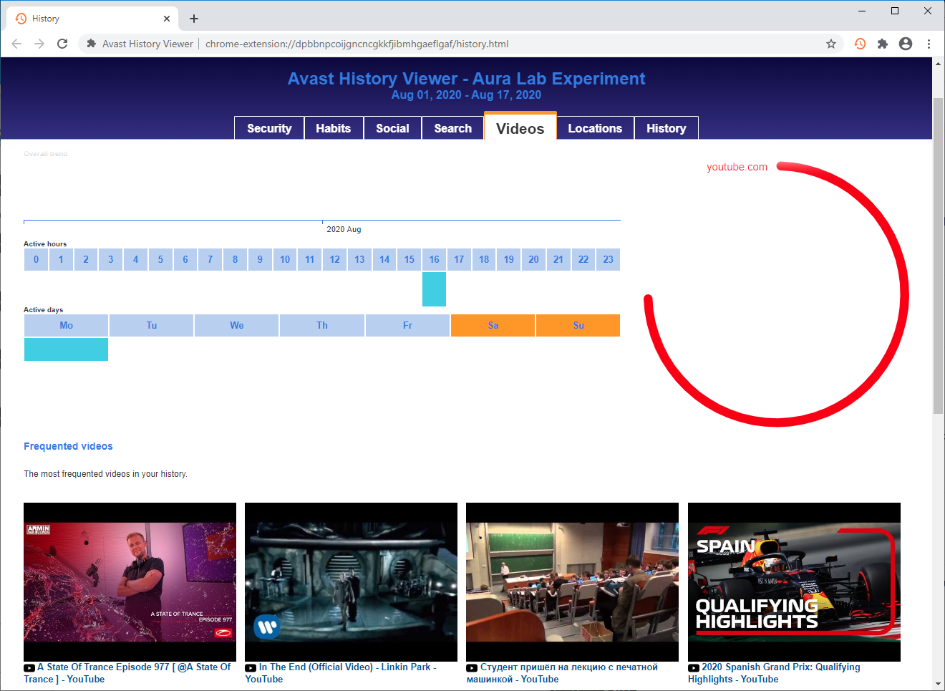Select hour 3 in Active hours
The width and height of the screenshot is (945, 691).
pos(110,259)
